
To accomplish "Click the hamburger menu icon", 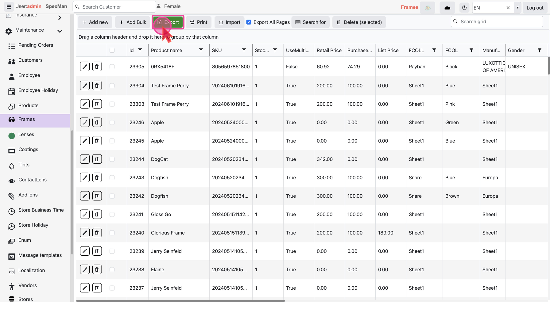I will (x=9, y=6).
